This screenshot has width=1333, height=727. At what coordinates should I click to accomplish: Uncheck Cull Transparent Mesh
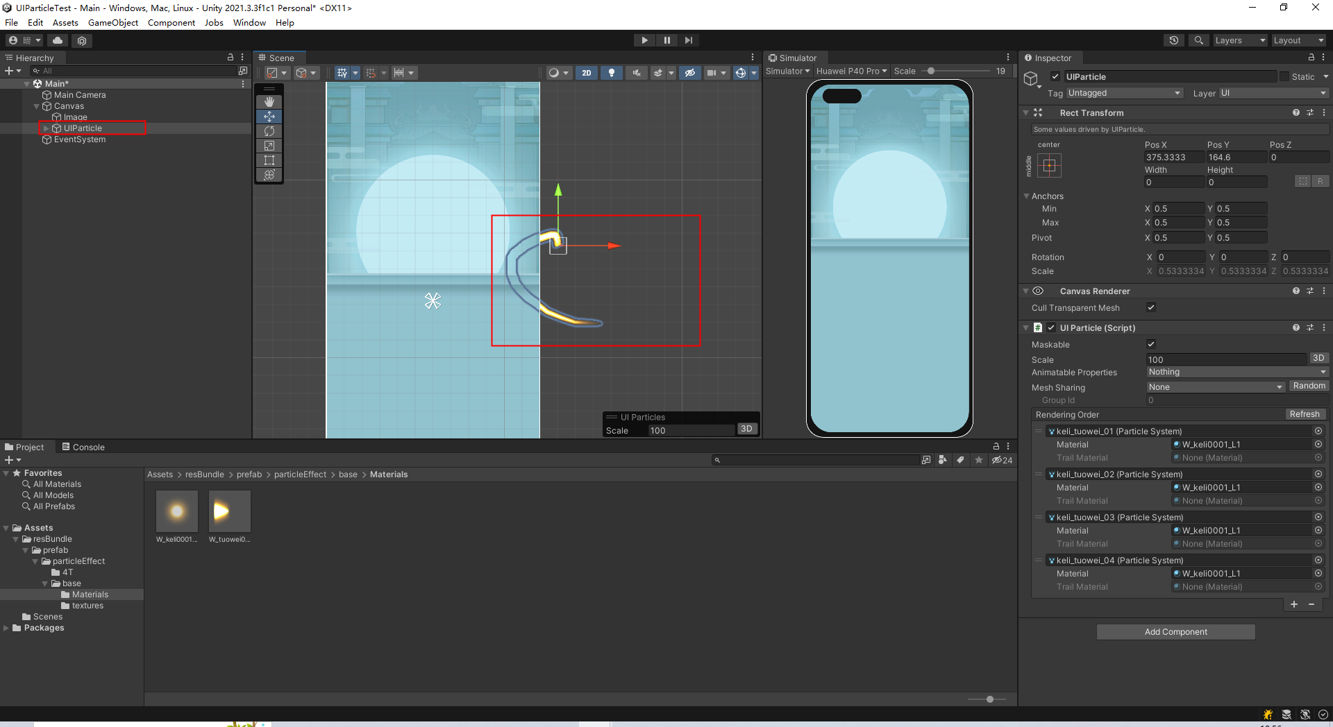pos(1151,307)
